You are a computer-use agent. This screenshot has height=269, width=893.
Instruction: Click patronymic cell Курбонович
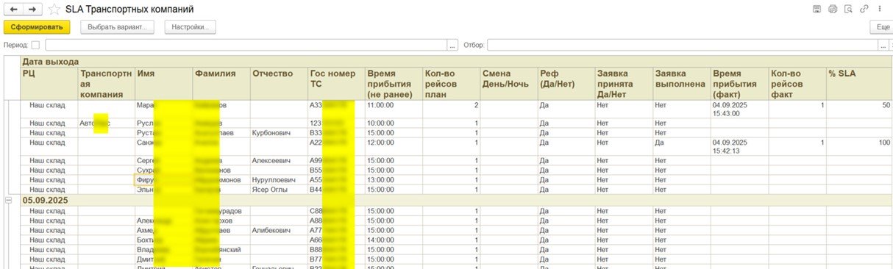coord(279,133)
